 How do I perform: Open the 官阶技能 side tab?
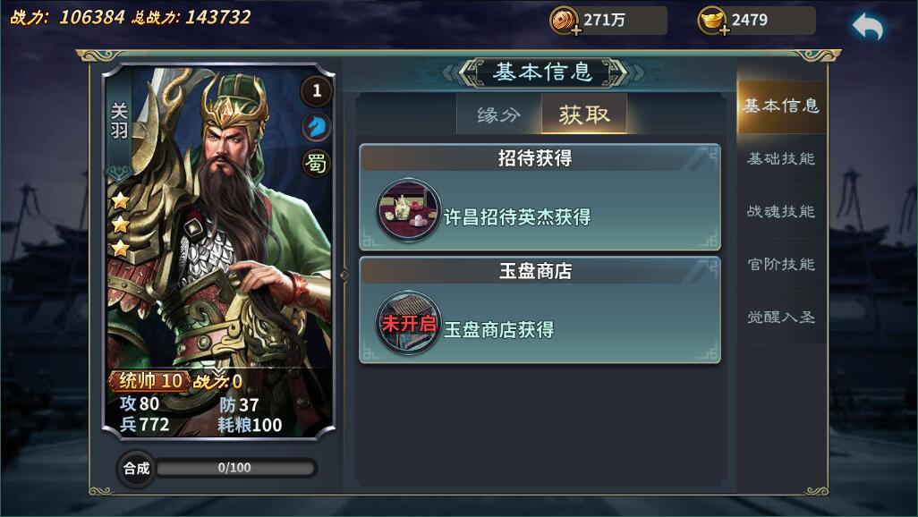(x=781, y=264)
